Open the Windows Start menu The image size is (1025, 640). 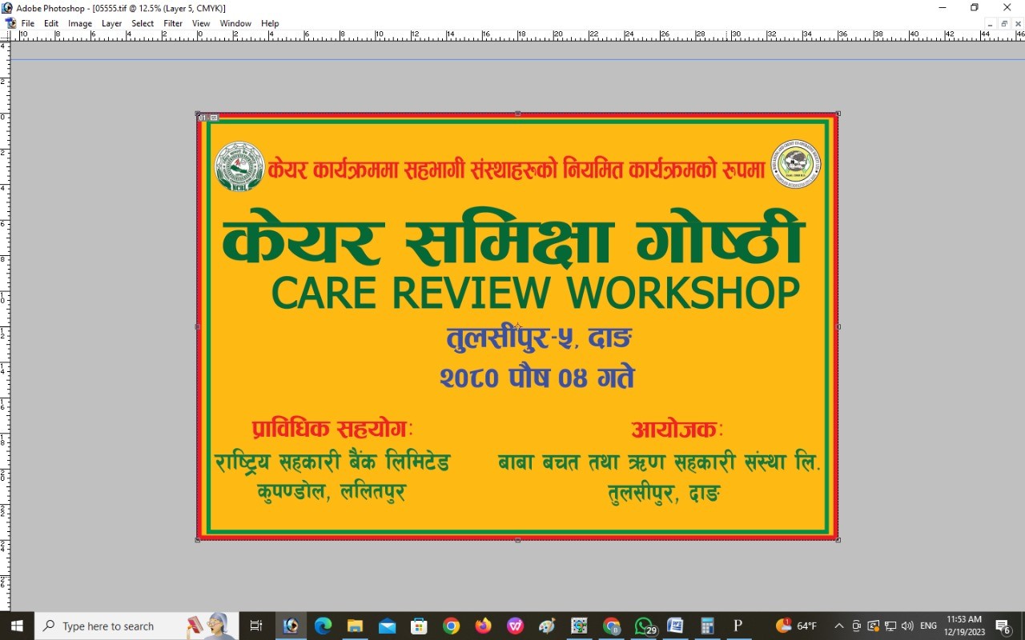[17, 626]
